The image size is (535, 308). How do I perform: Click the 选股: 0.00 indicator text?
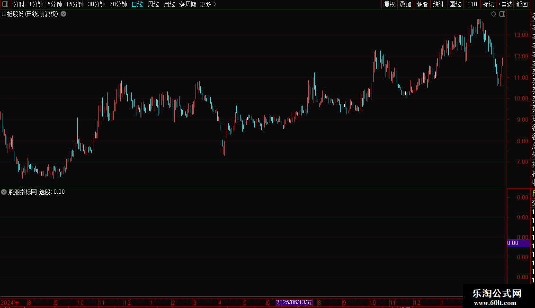coord(52,192)
